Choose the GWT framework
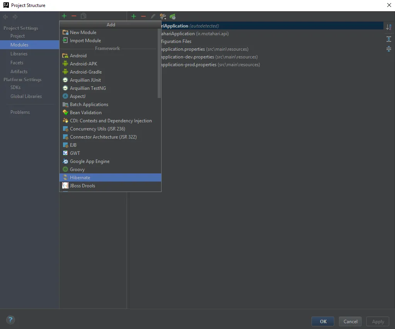Viewport: 395px width, 329px height. point(110,153)
